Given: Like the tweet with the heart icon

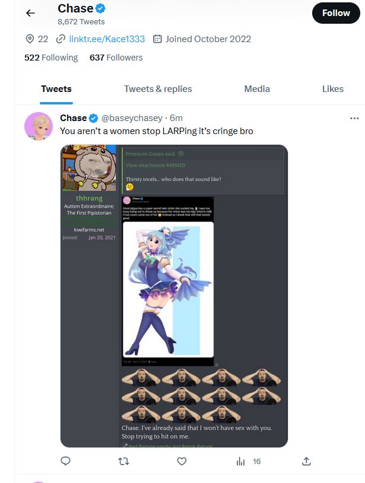Looking at the screenshot, I should pyautogui.click(x=182, y=461).
